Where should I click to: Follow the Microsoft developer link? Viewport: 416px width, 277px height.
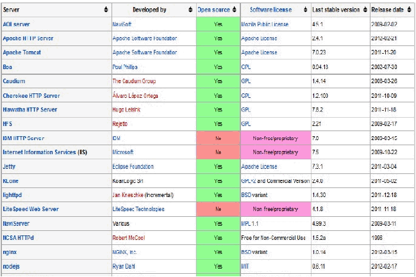[123, 152]
